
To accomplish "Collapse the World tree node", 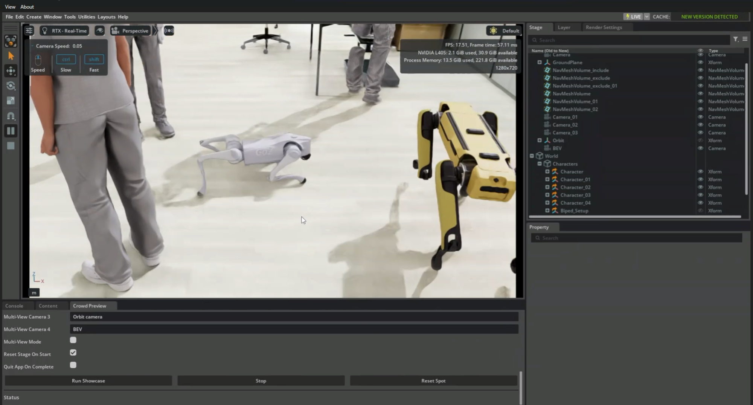I will click(x=532, y=156).
